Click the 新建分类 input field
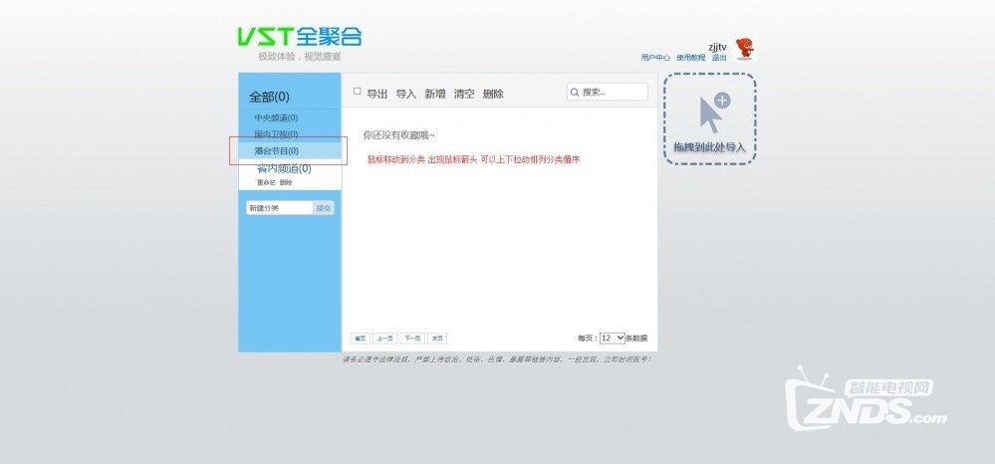 pyautogui.click(x=279, y=208)
